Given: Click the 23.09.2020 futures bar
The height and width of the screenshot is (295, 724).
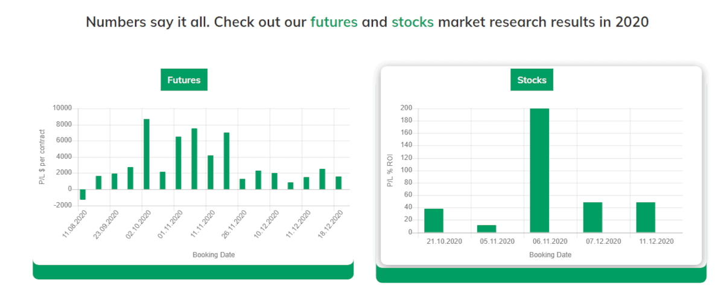Looking at the screenshot, I should pyautogui.click(x=115, y=182).
